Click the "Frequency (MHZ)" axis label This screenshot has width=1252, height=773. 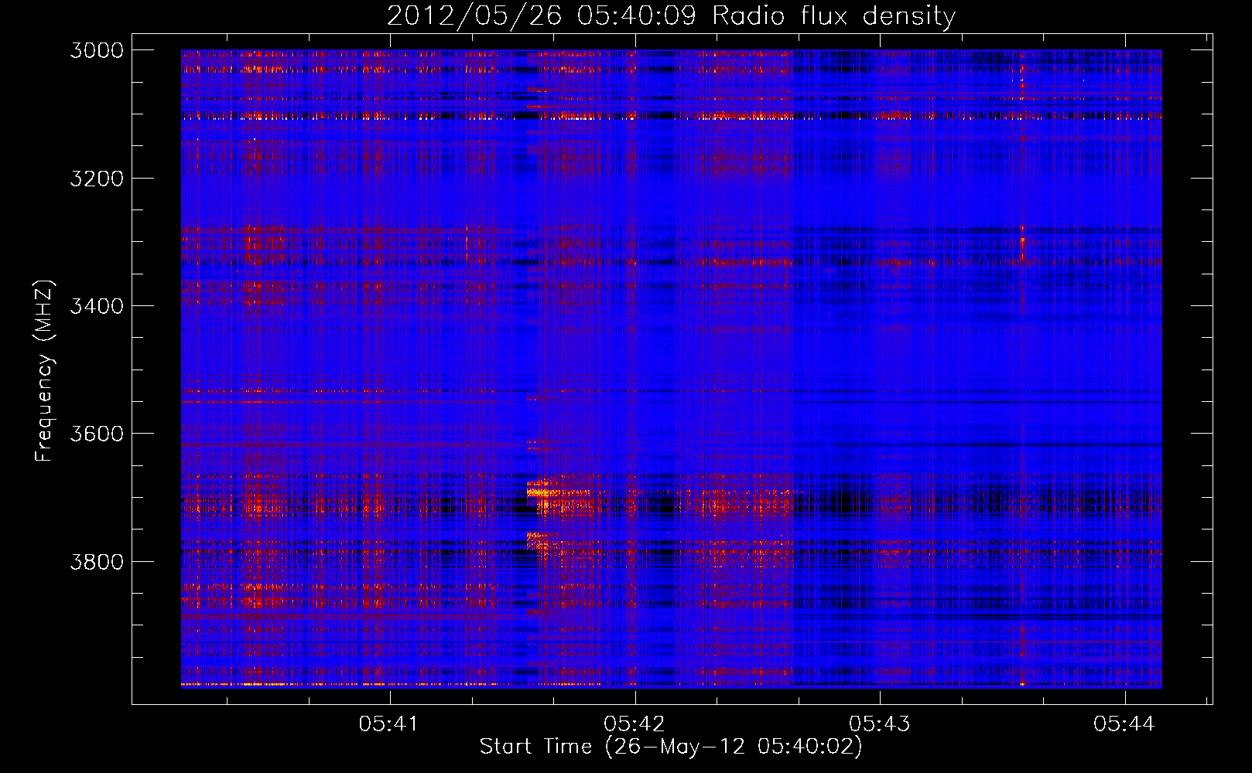(44, 371)
